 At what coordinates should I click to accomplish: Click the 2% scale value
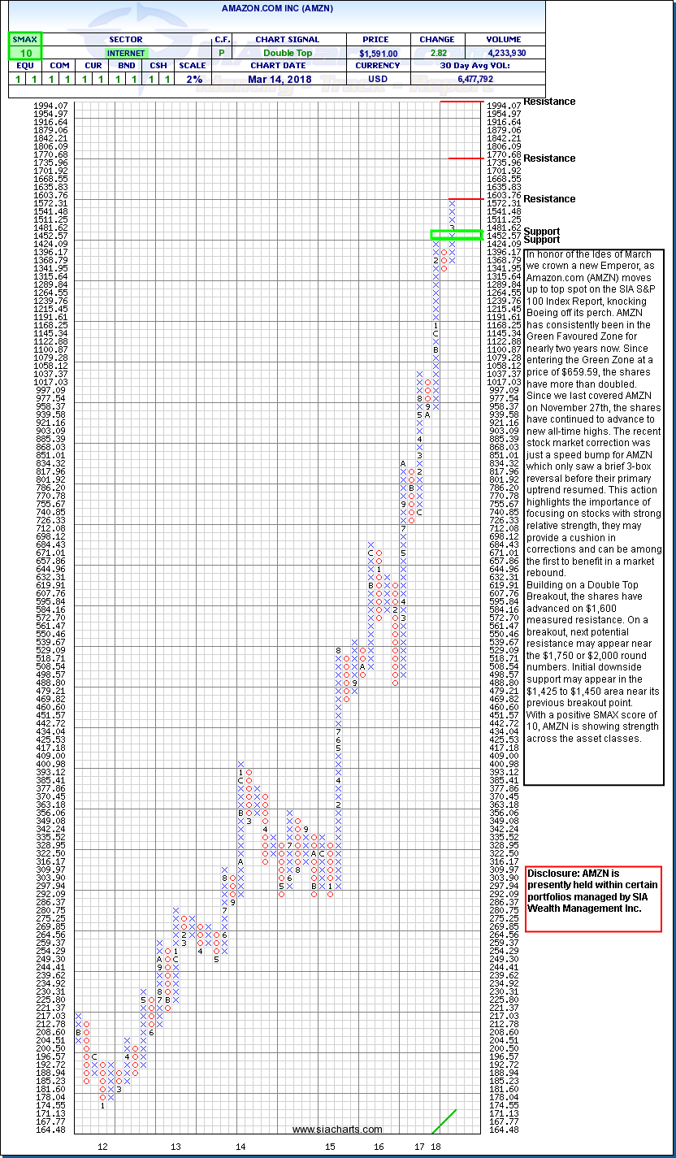pos(192,79)
